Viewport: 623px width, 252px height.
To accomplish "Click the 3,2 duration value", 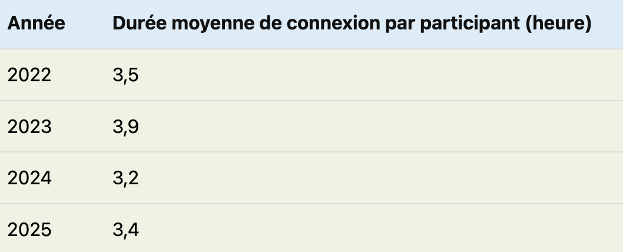I will point(125,178).
